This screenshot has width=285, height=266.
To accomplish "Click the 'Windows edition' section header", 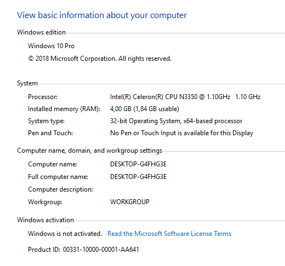I will [x=41, y=32].
